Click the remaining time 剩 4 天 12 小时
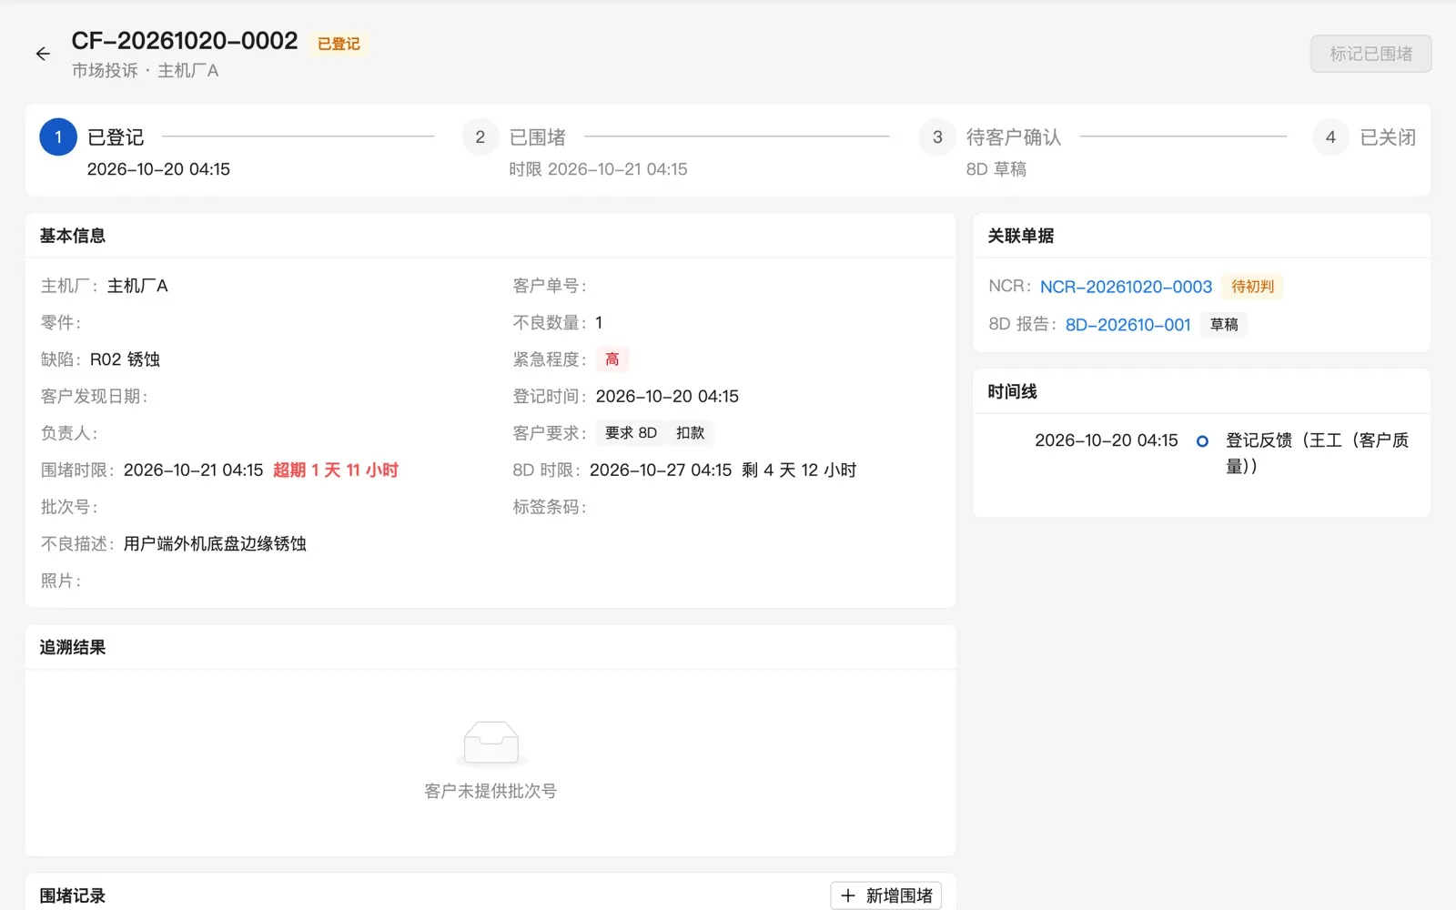 click(799, 470)
